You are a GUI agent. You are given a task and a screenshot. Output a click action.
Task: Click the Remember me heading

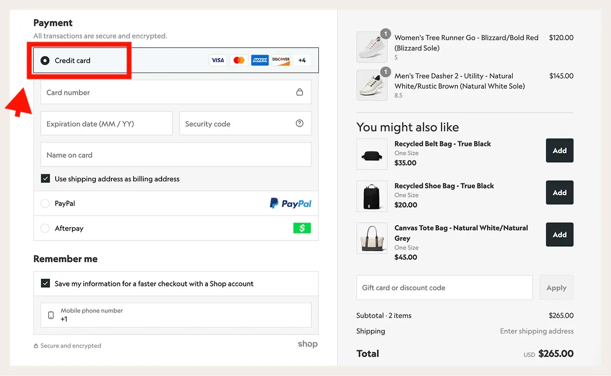coord(66,259)
